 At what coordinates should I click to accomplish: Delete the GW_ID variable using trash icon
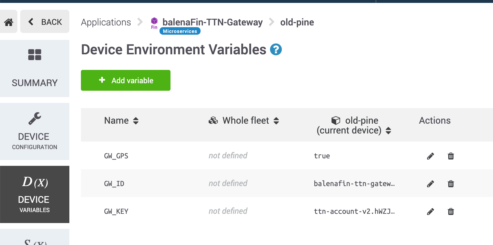[x=451, y=184]
